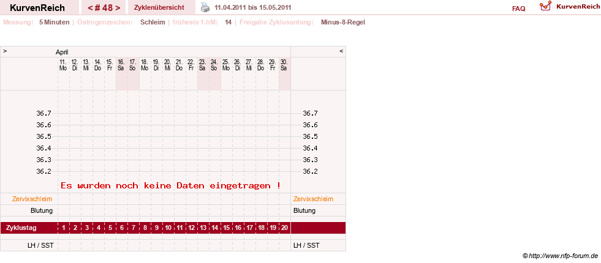This screenshot has width=601, height=263.
Task: Select the date column 22. Fr
Action: click(191, 65)
